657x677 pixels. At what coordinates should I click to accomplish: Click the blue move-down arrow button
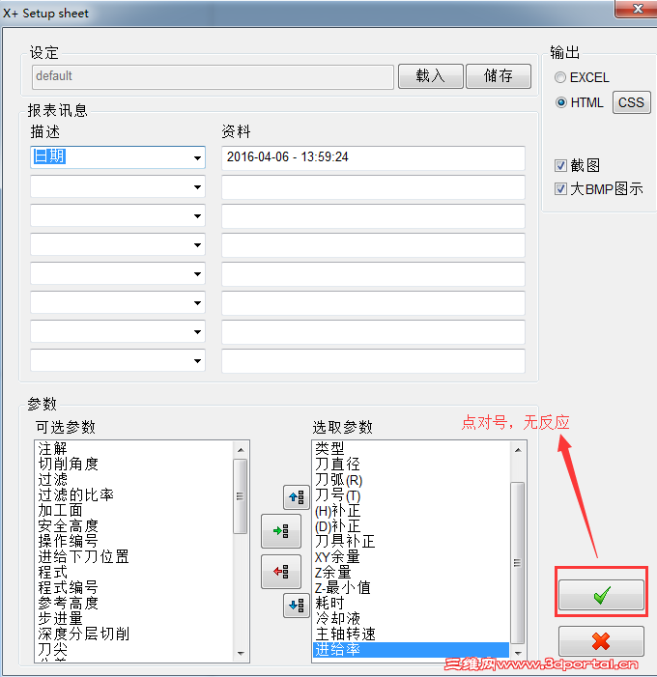click(x=297, y=606)
